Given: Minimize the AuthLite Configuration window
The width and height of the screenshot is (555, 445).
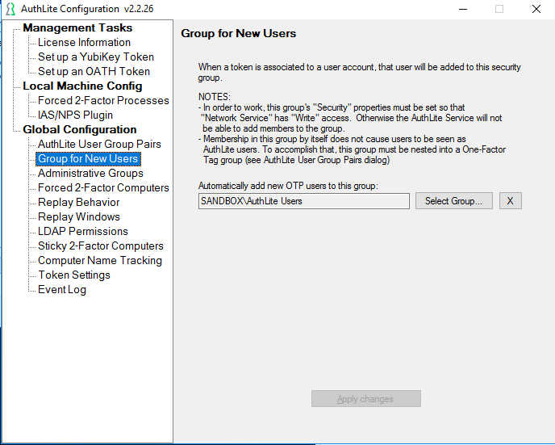Looking at the screenshot, I should pos(463,9).
